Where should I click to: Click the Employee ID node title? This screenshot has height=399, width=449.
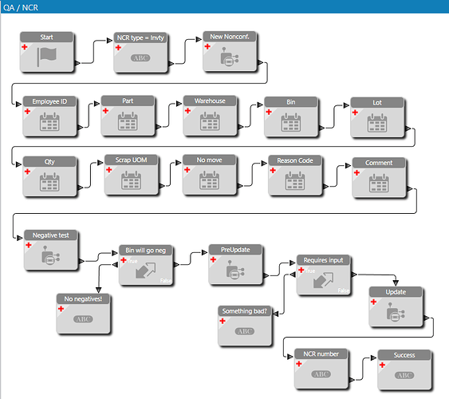49,101
